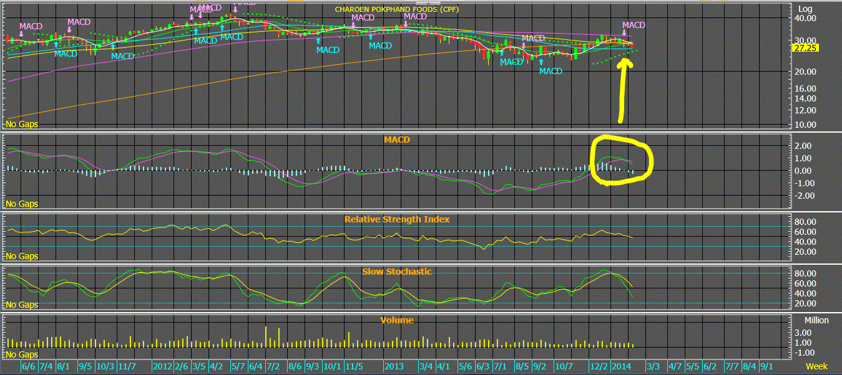
Task: Click the Week timeframe label
Action: point(816,366)
